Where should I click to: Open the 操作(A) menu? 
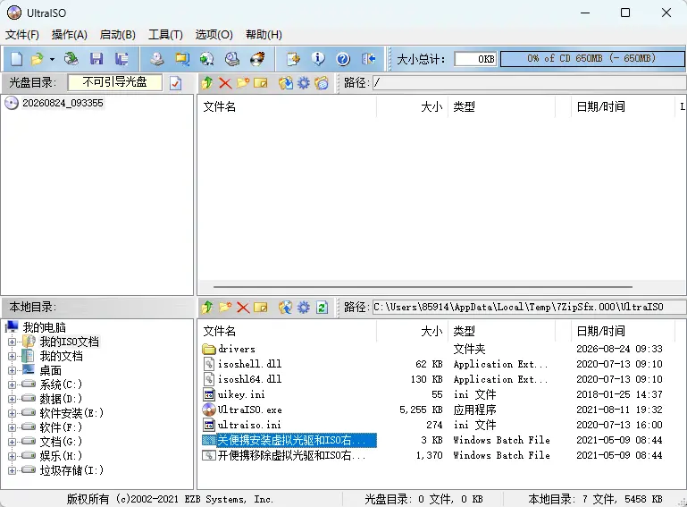tap(69, 34)
